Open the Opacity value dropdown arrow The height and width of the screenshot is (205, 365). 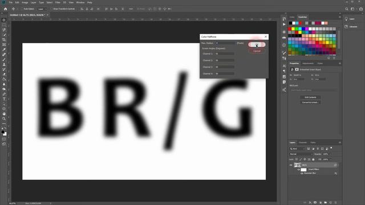(330, 154)
